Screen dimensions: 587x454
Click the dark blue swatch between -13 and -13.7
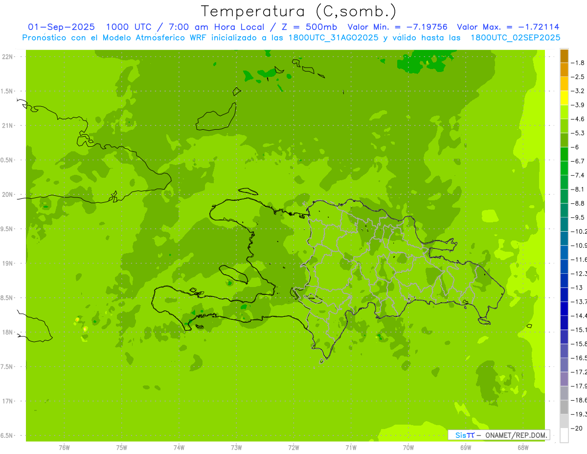pyautogui.click(x=564, y=295)
